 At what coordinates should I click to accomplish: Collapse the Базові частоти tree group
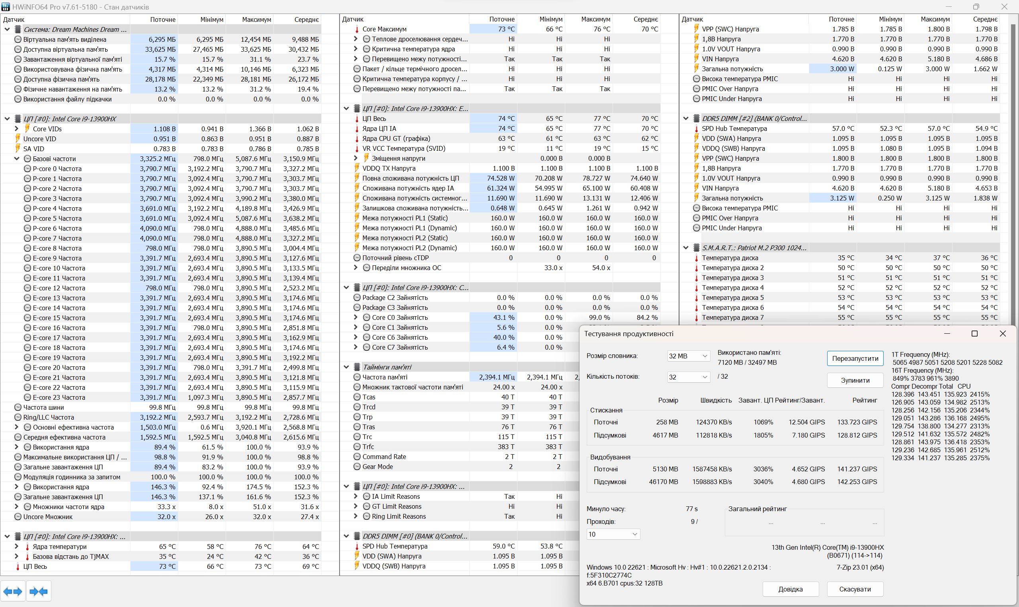click(17, 158)
